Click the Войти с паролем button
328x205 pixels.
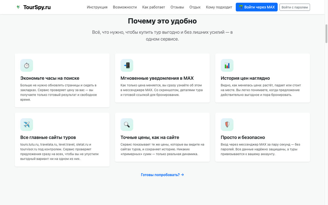pyautogui.click(x=295, y=7)
